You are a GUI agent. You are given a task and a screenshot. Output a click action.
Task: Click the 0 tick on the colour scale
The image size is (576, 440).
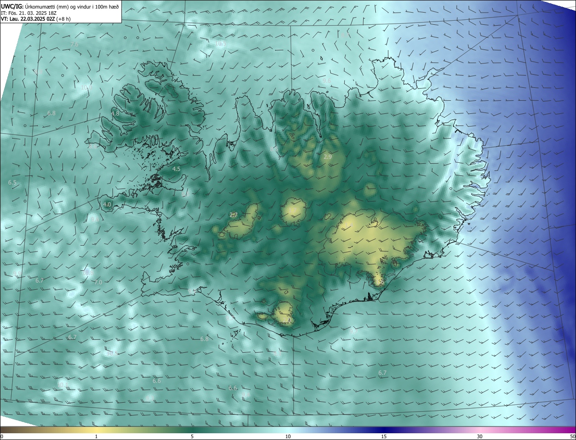(2, 436)
